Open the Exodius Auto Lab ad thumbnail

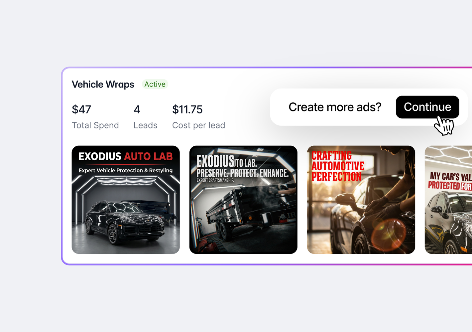point(126,200)
